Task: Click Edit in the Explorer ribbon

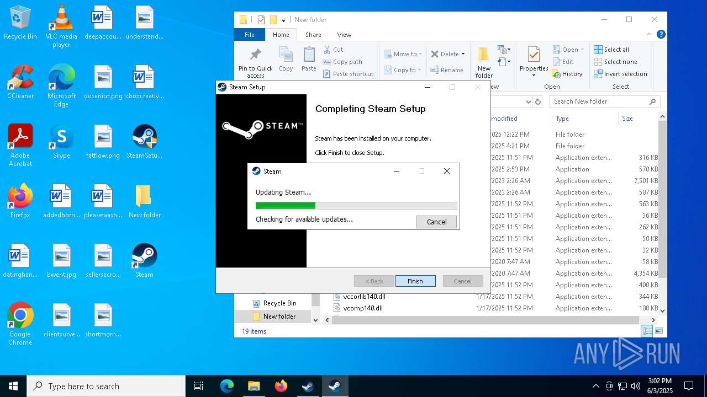Action: point(563,62)
